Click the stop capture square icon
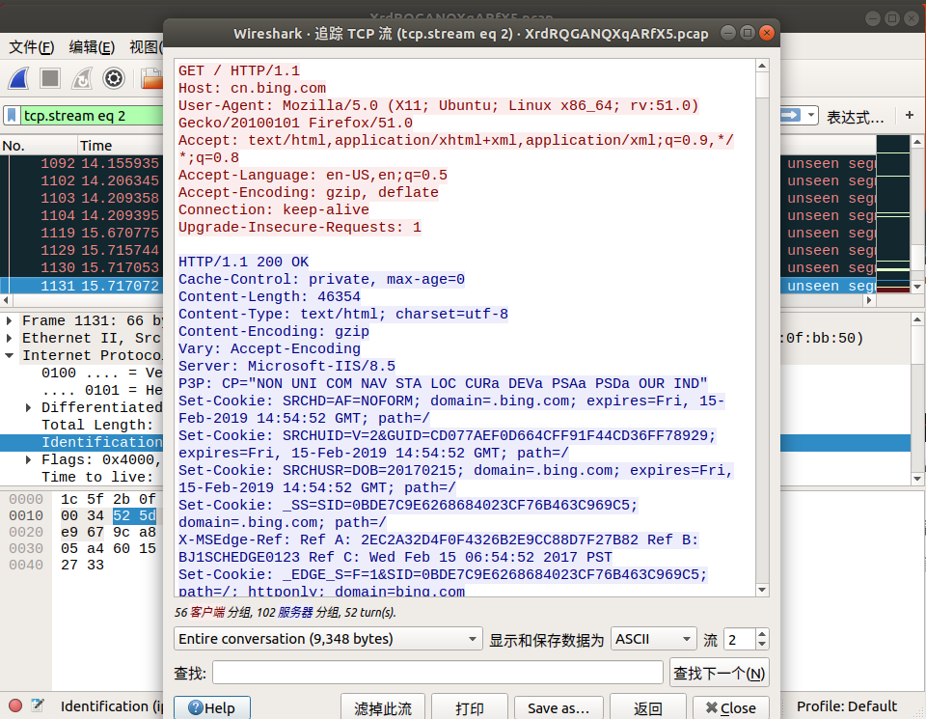 [50, 78]
